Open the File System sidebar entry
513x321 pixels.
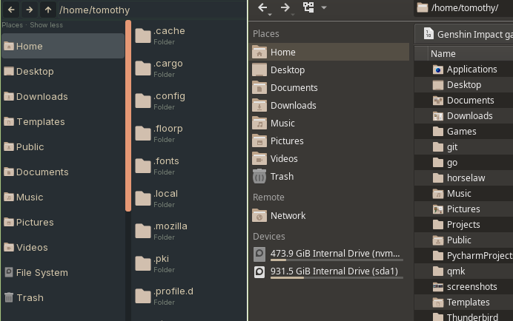(63, 273)
